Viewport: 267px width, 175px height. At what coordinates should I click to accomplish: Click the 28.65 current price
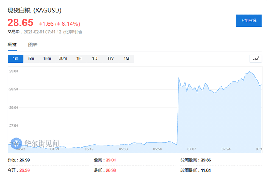coord(20,23)
